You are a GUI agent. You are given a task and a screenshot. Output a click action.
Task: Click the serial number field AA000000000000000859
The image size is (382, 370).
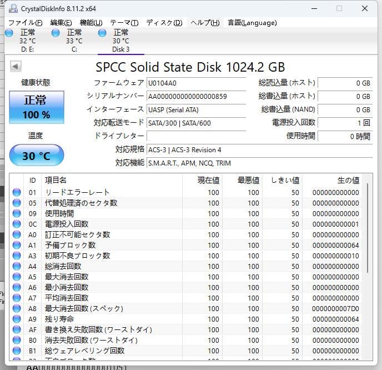click(x=196, y=97)
